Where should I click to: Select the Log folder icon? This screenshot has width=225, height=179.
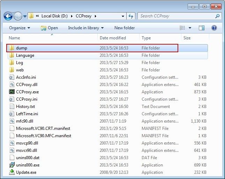(x=12, y=62)
